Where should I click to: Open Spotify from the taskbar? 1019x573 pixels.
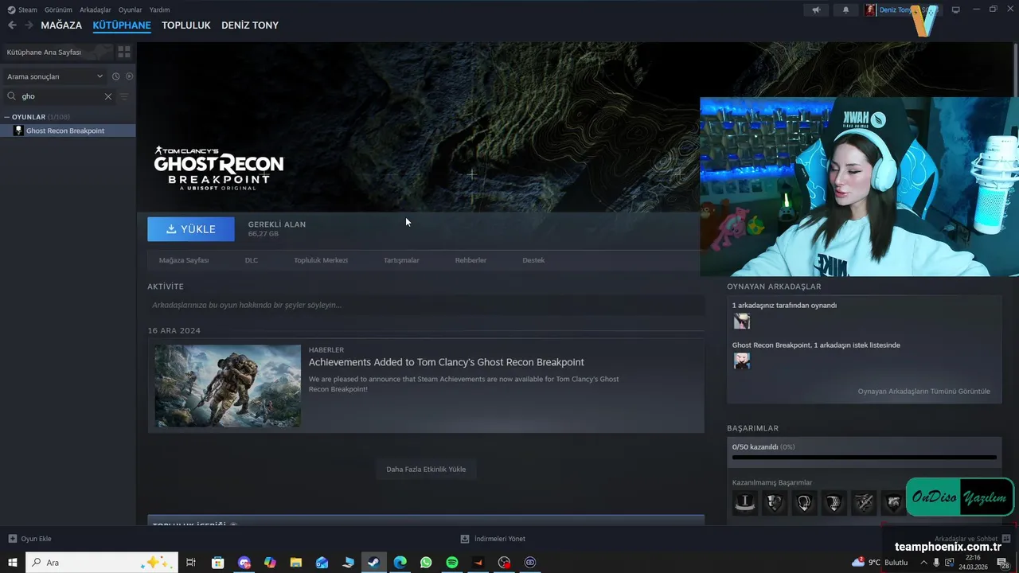[452, 563]
